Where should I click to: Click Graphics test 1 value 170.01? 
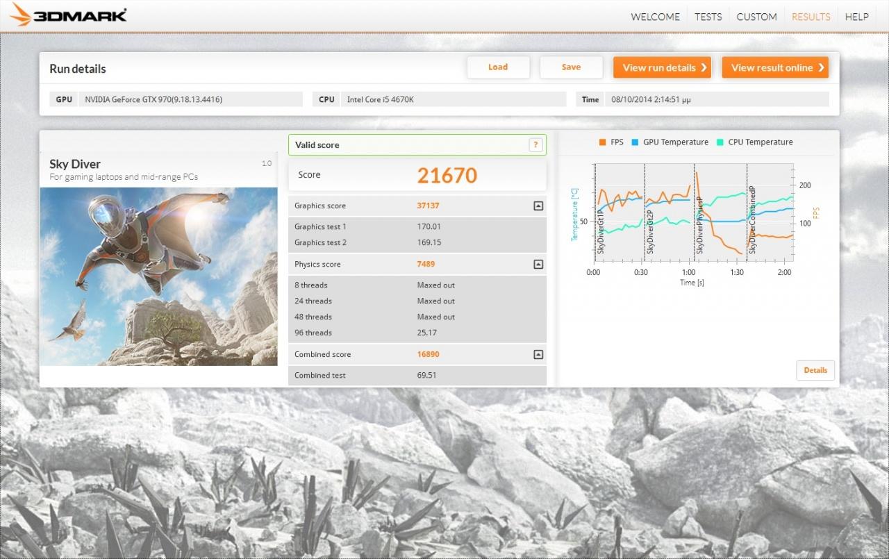pos(429,227)
